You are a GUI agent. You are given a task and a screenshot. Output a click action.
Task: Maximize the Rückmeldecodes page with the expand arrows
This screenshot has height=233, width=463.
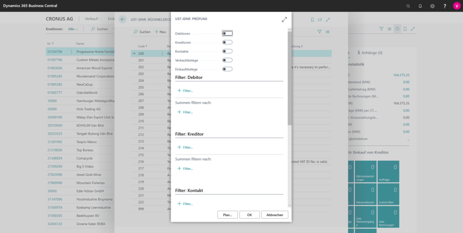pos(328,20)
